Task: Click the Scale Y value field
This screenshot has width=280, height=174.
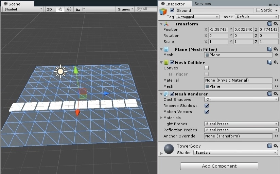Action: tap(243, 42)
